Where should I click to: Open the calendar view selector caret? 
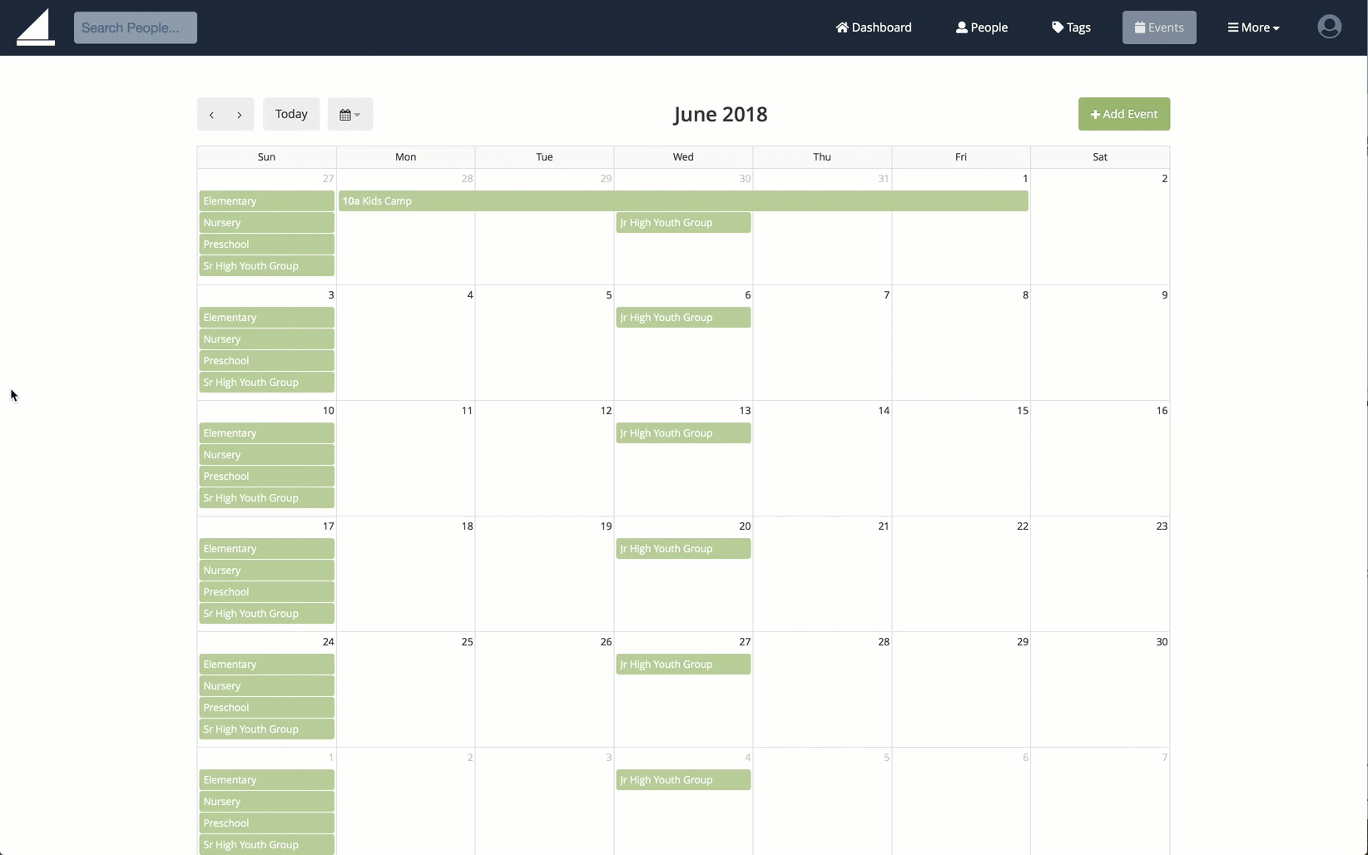click(356, 114)
